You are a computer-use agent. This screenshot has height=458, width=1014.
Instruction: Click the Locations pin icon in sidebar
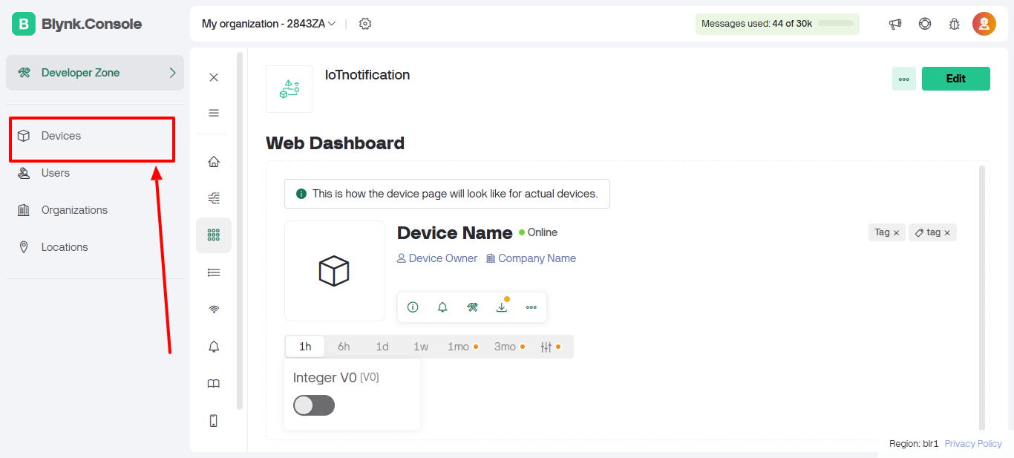24,247
